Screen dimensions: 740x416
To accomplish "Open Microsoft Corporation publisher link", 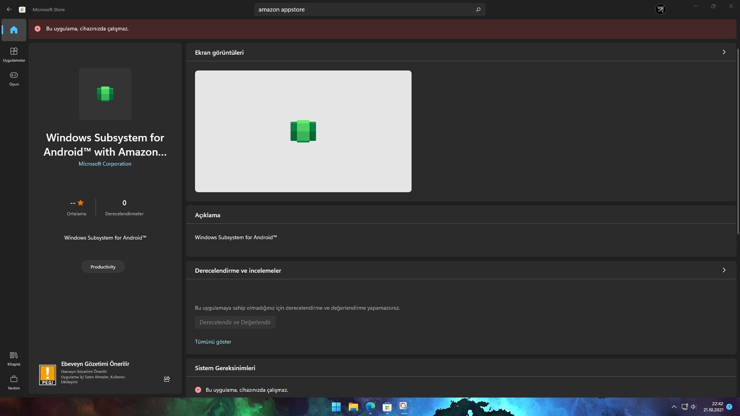I will coord(105,164).
